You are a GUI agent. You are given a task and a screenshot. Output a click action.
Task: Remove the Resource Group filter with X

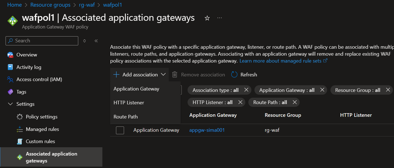[388, 90]
